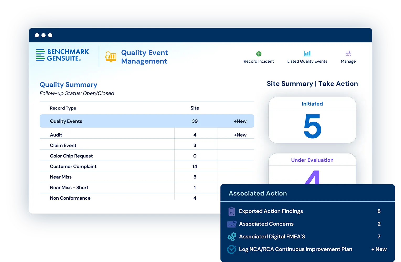The height and width of the screenshot is (262, 401).
Task: Open the Record Incident menu item
Action: coord(259,61)
